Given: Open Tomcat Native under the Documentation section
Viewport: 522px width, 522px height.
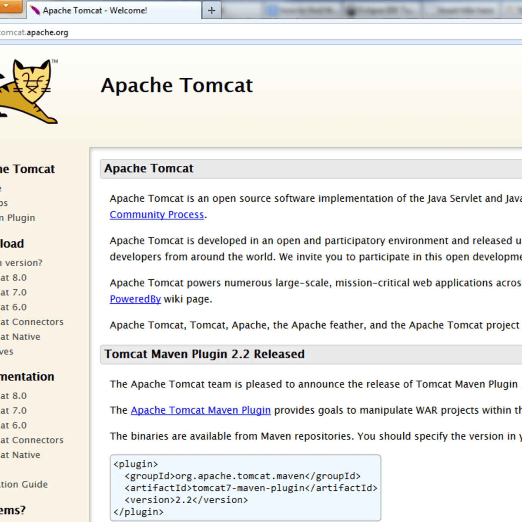Looking at the screenshot, I should coord(20,455).
